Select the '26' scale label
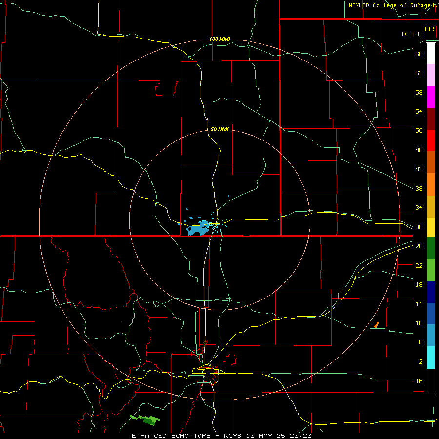The height and width of the screenshot is (439, 439). point(419,246)
